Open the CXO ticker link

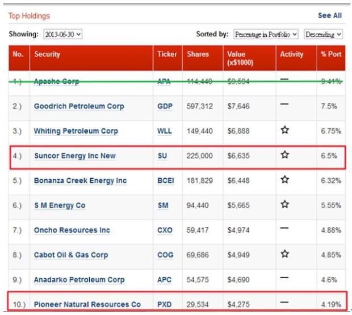point(165,230)
